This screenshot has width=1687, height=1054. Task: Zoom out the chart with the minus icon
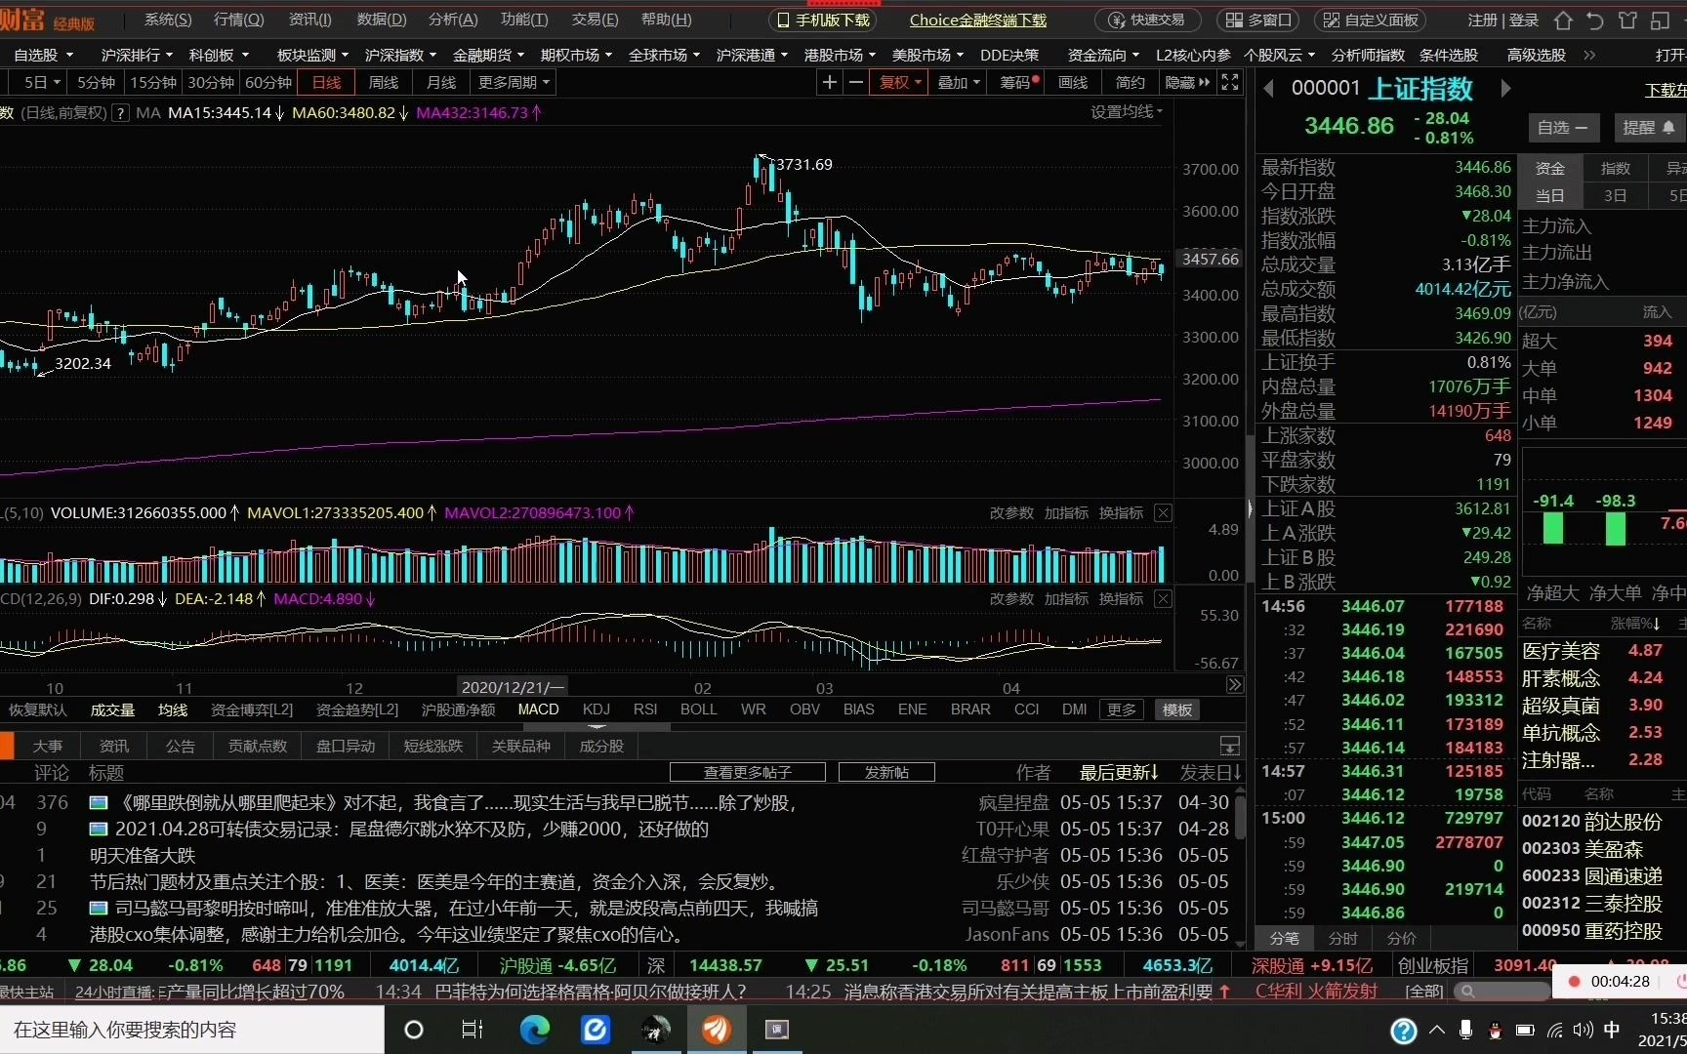coord(856,83)
